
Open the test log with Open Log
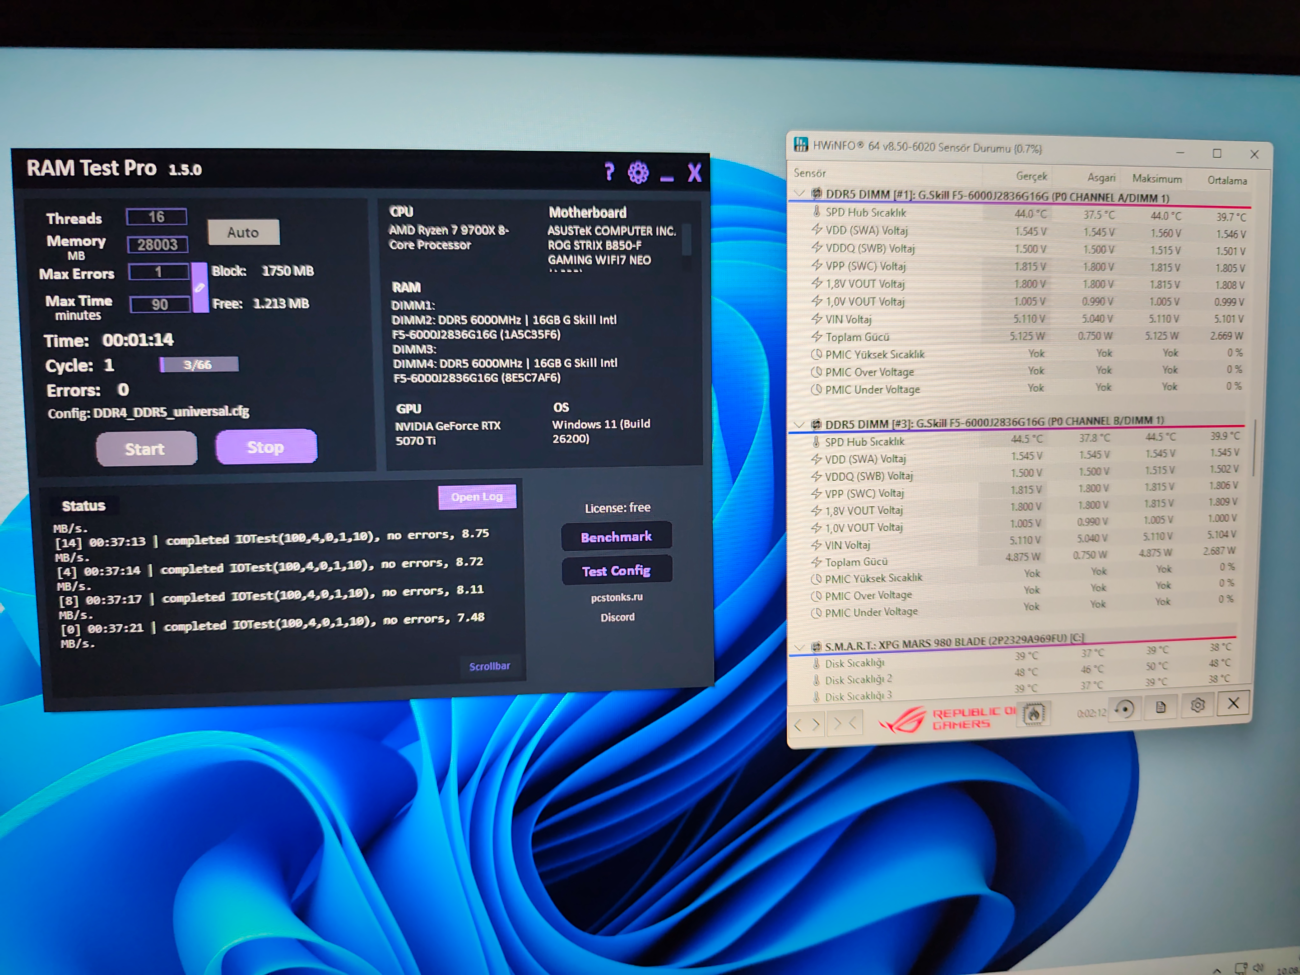tap(477, 497)
